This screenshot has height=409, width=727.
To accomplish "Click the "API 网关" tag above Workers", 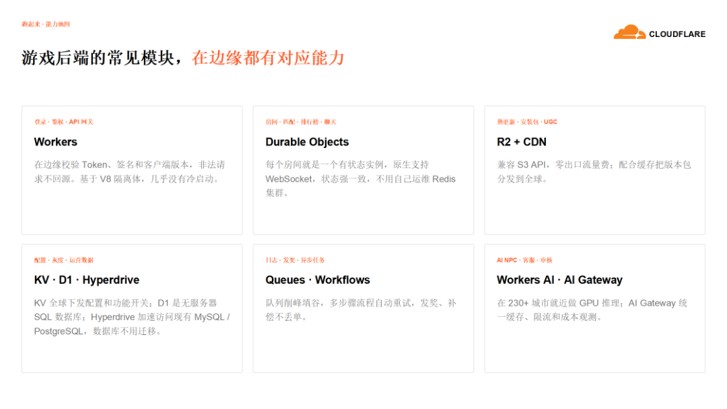I will click(81, 122).
